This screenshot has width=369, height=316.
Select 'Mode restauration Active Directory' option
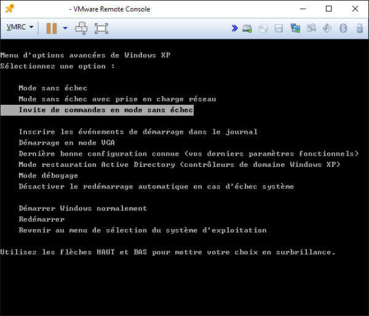(180, 164)
